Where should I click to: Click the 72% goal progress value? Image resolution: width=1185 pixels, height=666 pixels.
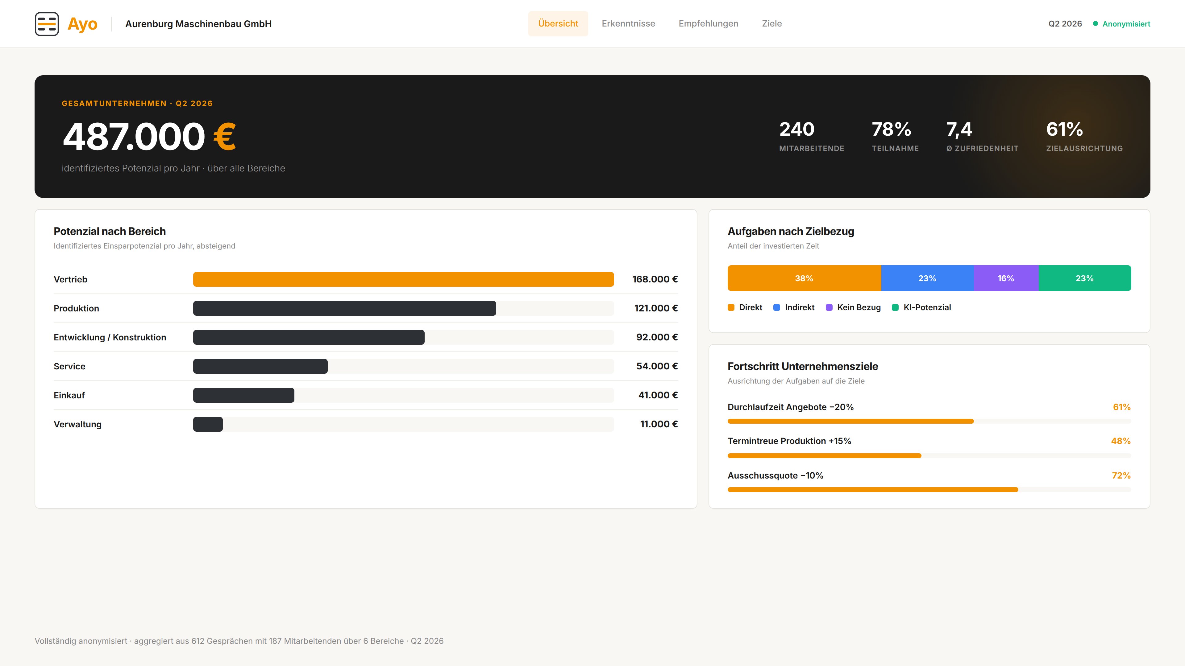point(1121,475)
